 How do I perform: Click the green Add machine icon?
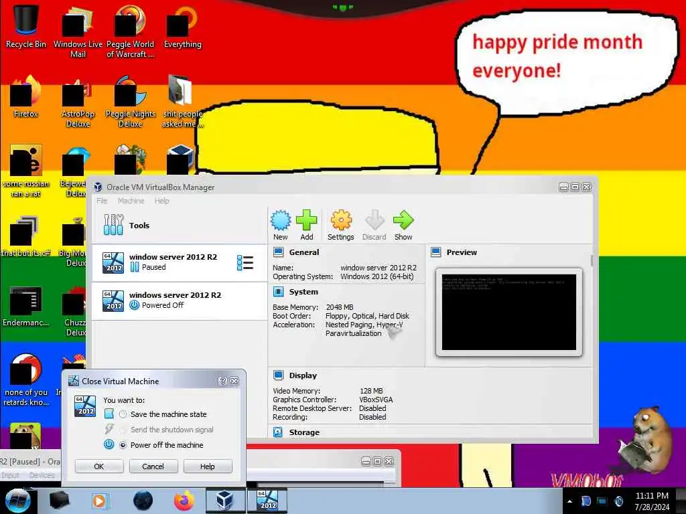(307, 220)
